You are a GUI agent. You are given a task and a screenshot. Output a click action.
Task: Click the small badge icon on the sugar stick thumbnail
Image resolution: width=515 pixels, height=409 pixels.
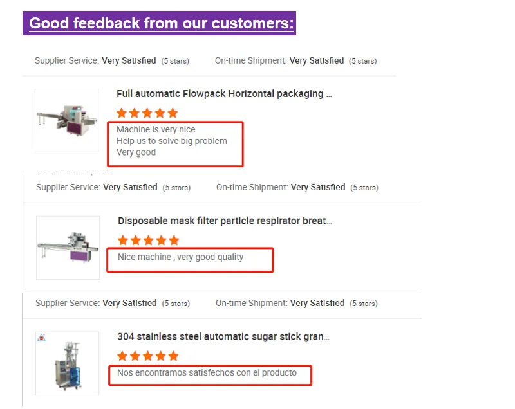(x=42, y=338)
